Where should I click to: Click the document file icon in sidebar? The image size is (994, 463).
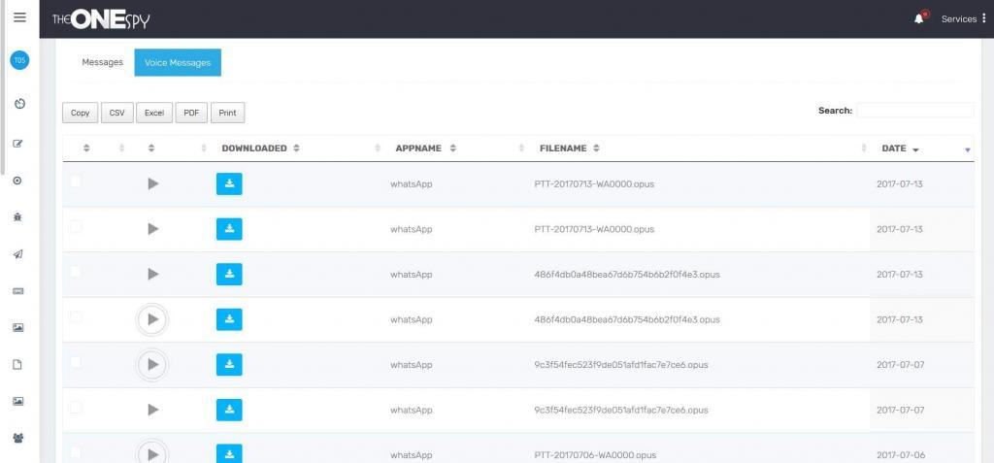tap(17, 365)
